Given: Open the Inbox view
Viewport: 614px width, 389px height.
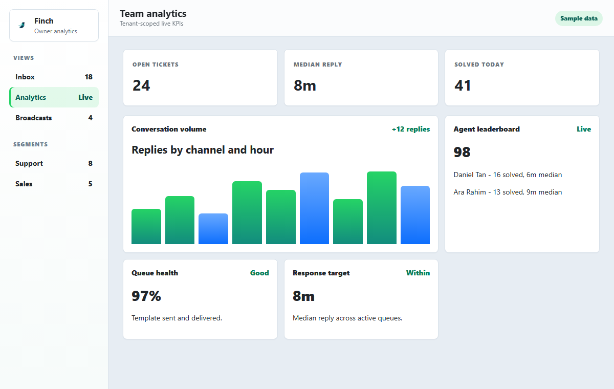Looking at the screenshot, I should click(54, 77).
